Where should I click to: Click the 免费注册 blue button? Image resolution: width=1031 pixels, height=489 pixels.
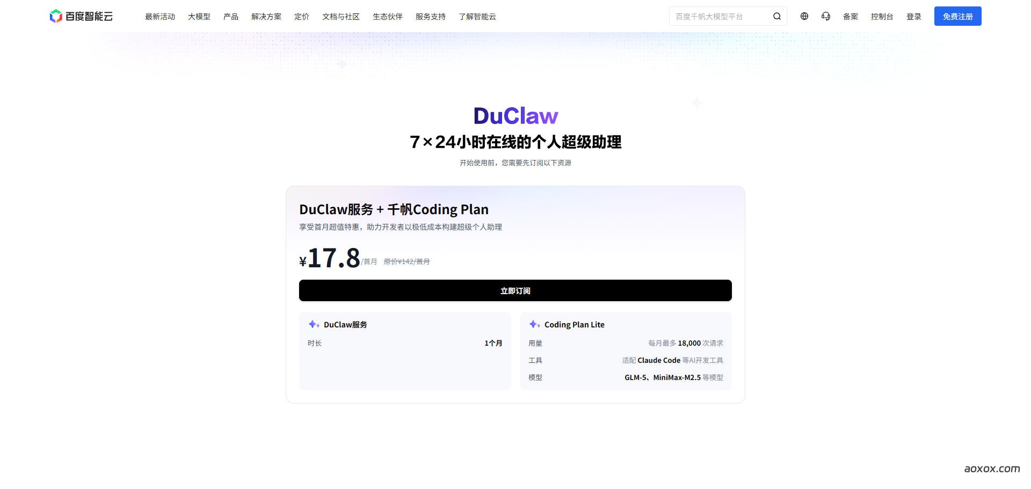pos(957,16)
